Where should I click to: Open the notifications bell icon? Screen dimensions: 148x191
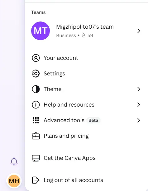[14, 161]
